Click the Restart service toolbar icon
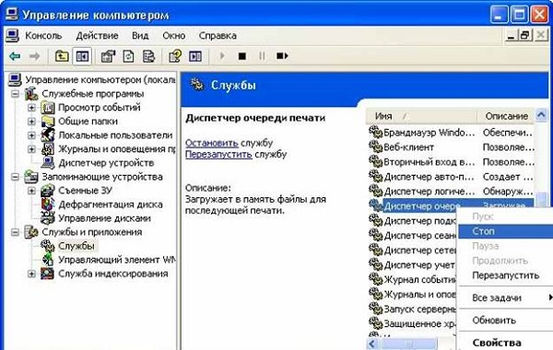 (x=282, y=55)
